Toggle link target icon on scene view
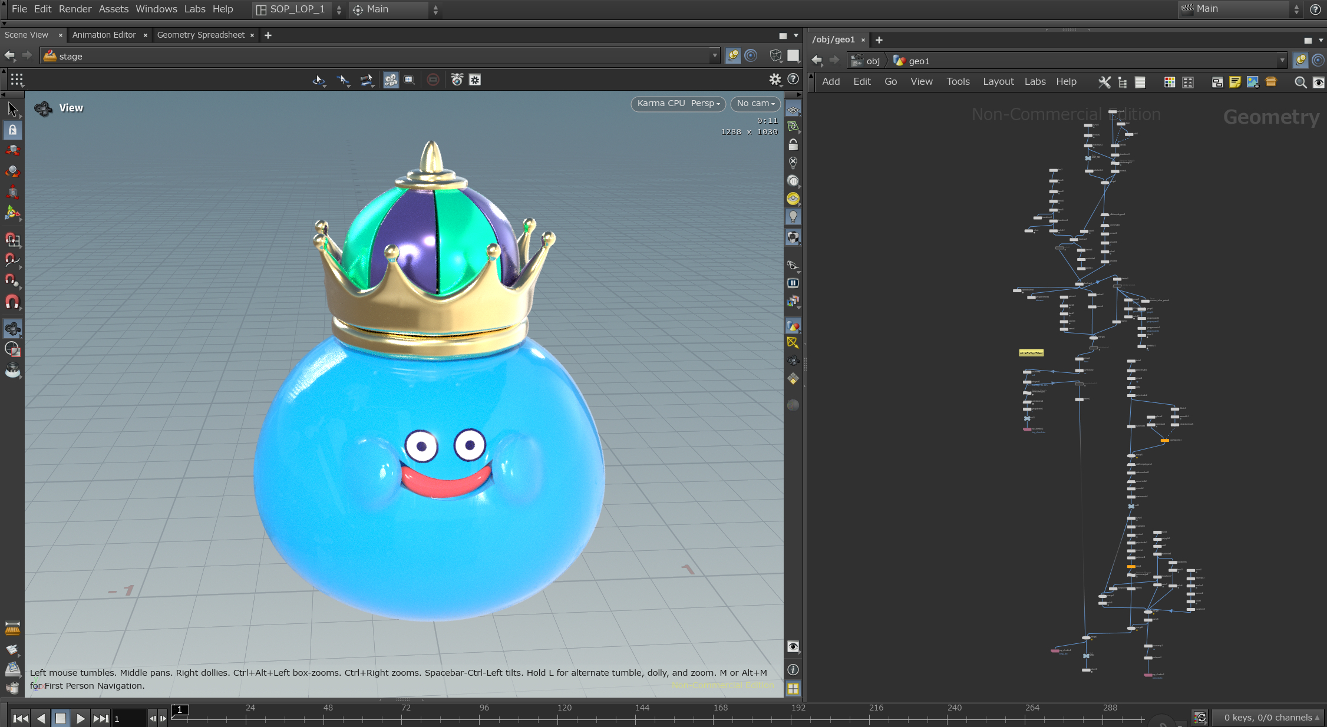 (751, 55)
